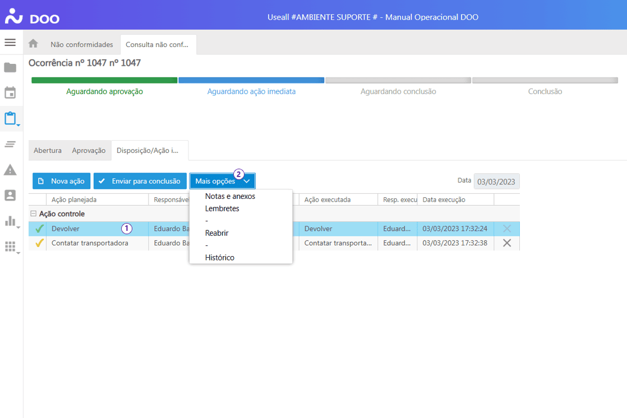Image resolution: width=627 pixels, height=418 pixels.
Task: Click the home icon tab
Action: click(33, 44)
